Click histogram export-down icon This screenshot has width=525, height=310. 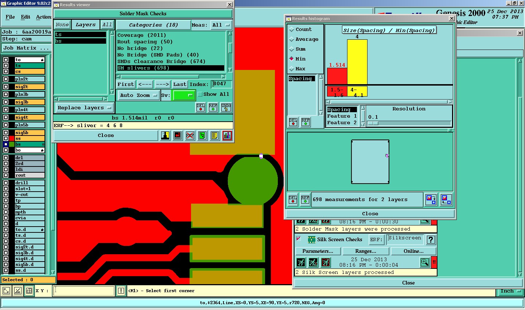[x=431, y=200]
